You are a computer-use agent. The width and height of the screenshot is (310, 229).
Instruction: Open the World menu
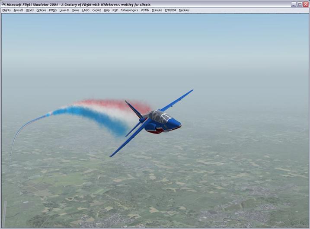[x=30, y=10]
